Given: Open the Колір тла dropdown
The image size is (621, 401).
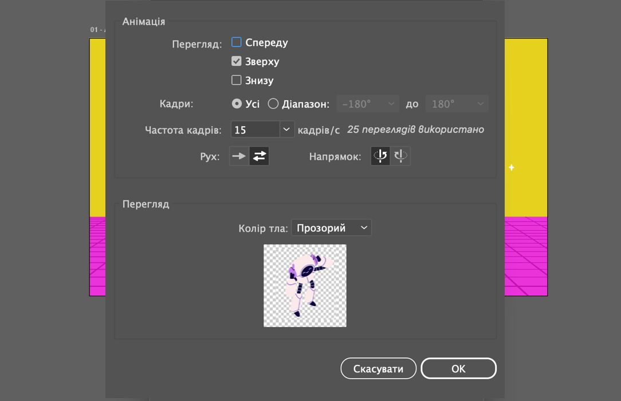Looking at the screenshot, I should [331, 227].
